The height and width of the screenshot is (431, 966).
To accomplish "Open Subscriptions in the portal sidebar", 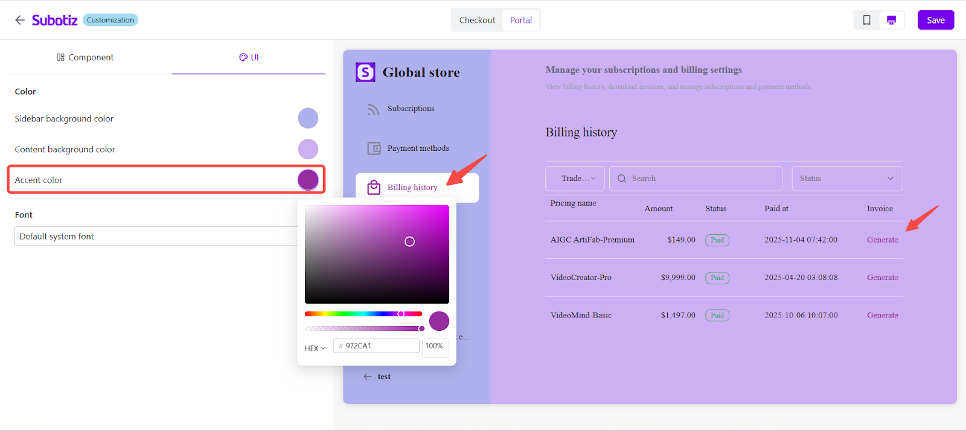I will [x=411, y=109].
